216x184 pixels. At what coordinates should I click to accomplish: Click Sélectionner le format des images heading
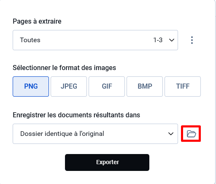tap(65, 68)
